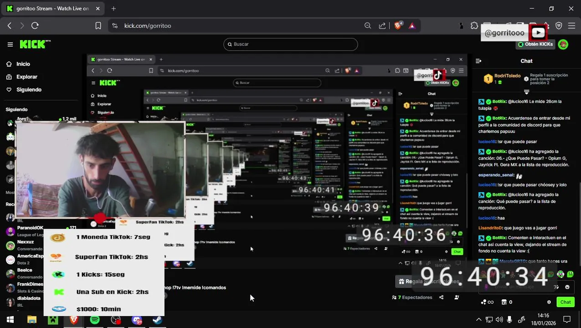Viewport: 581px width, 328px height.
Task: Open the extensions puzzle icon
Action: coord(474,26)
